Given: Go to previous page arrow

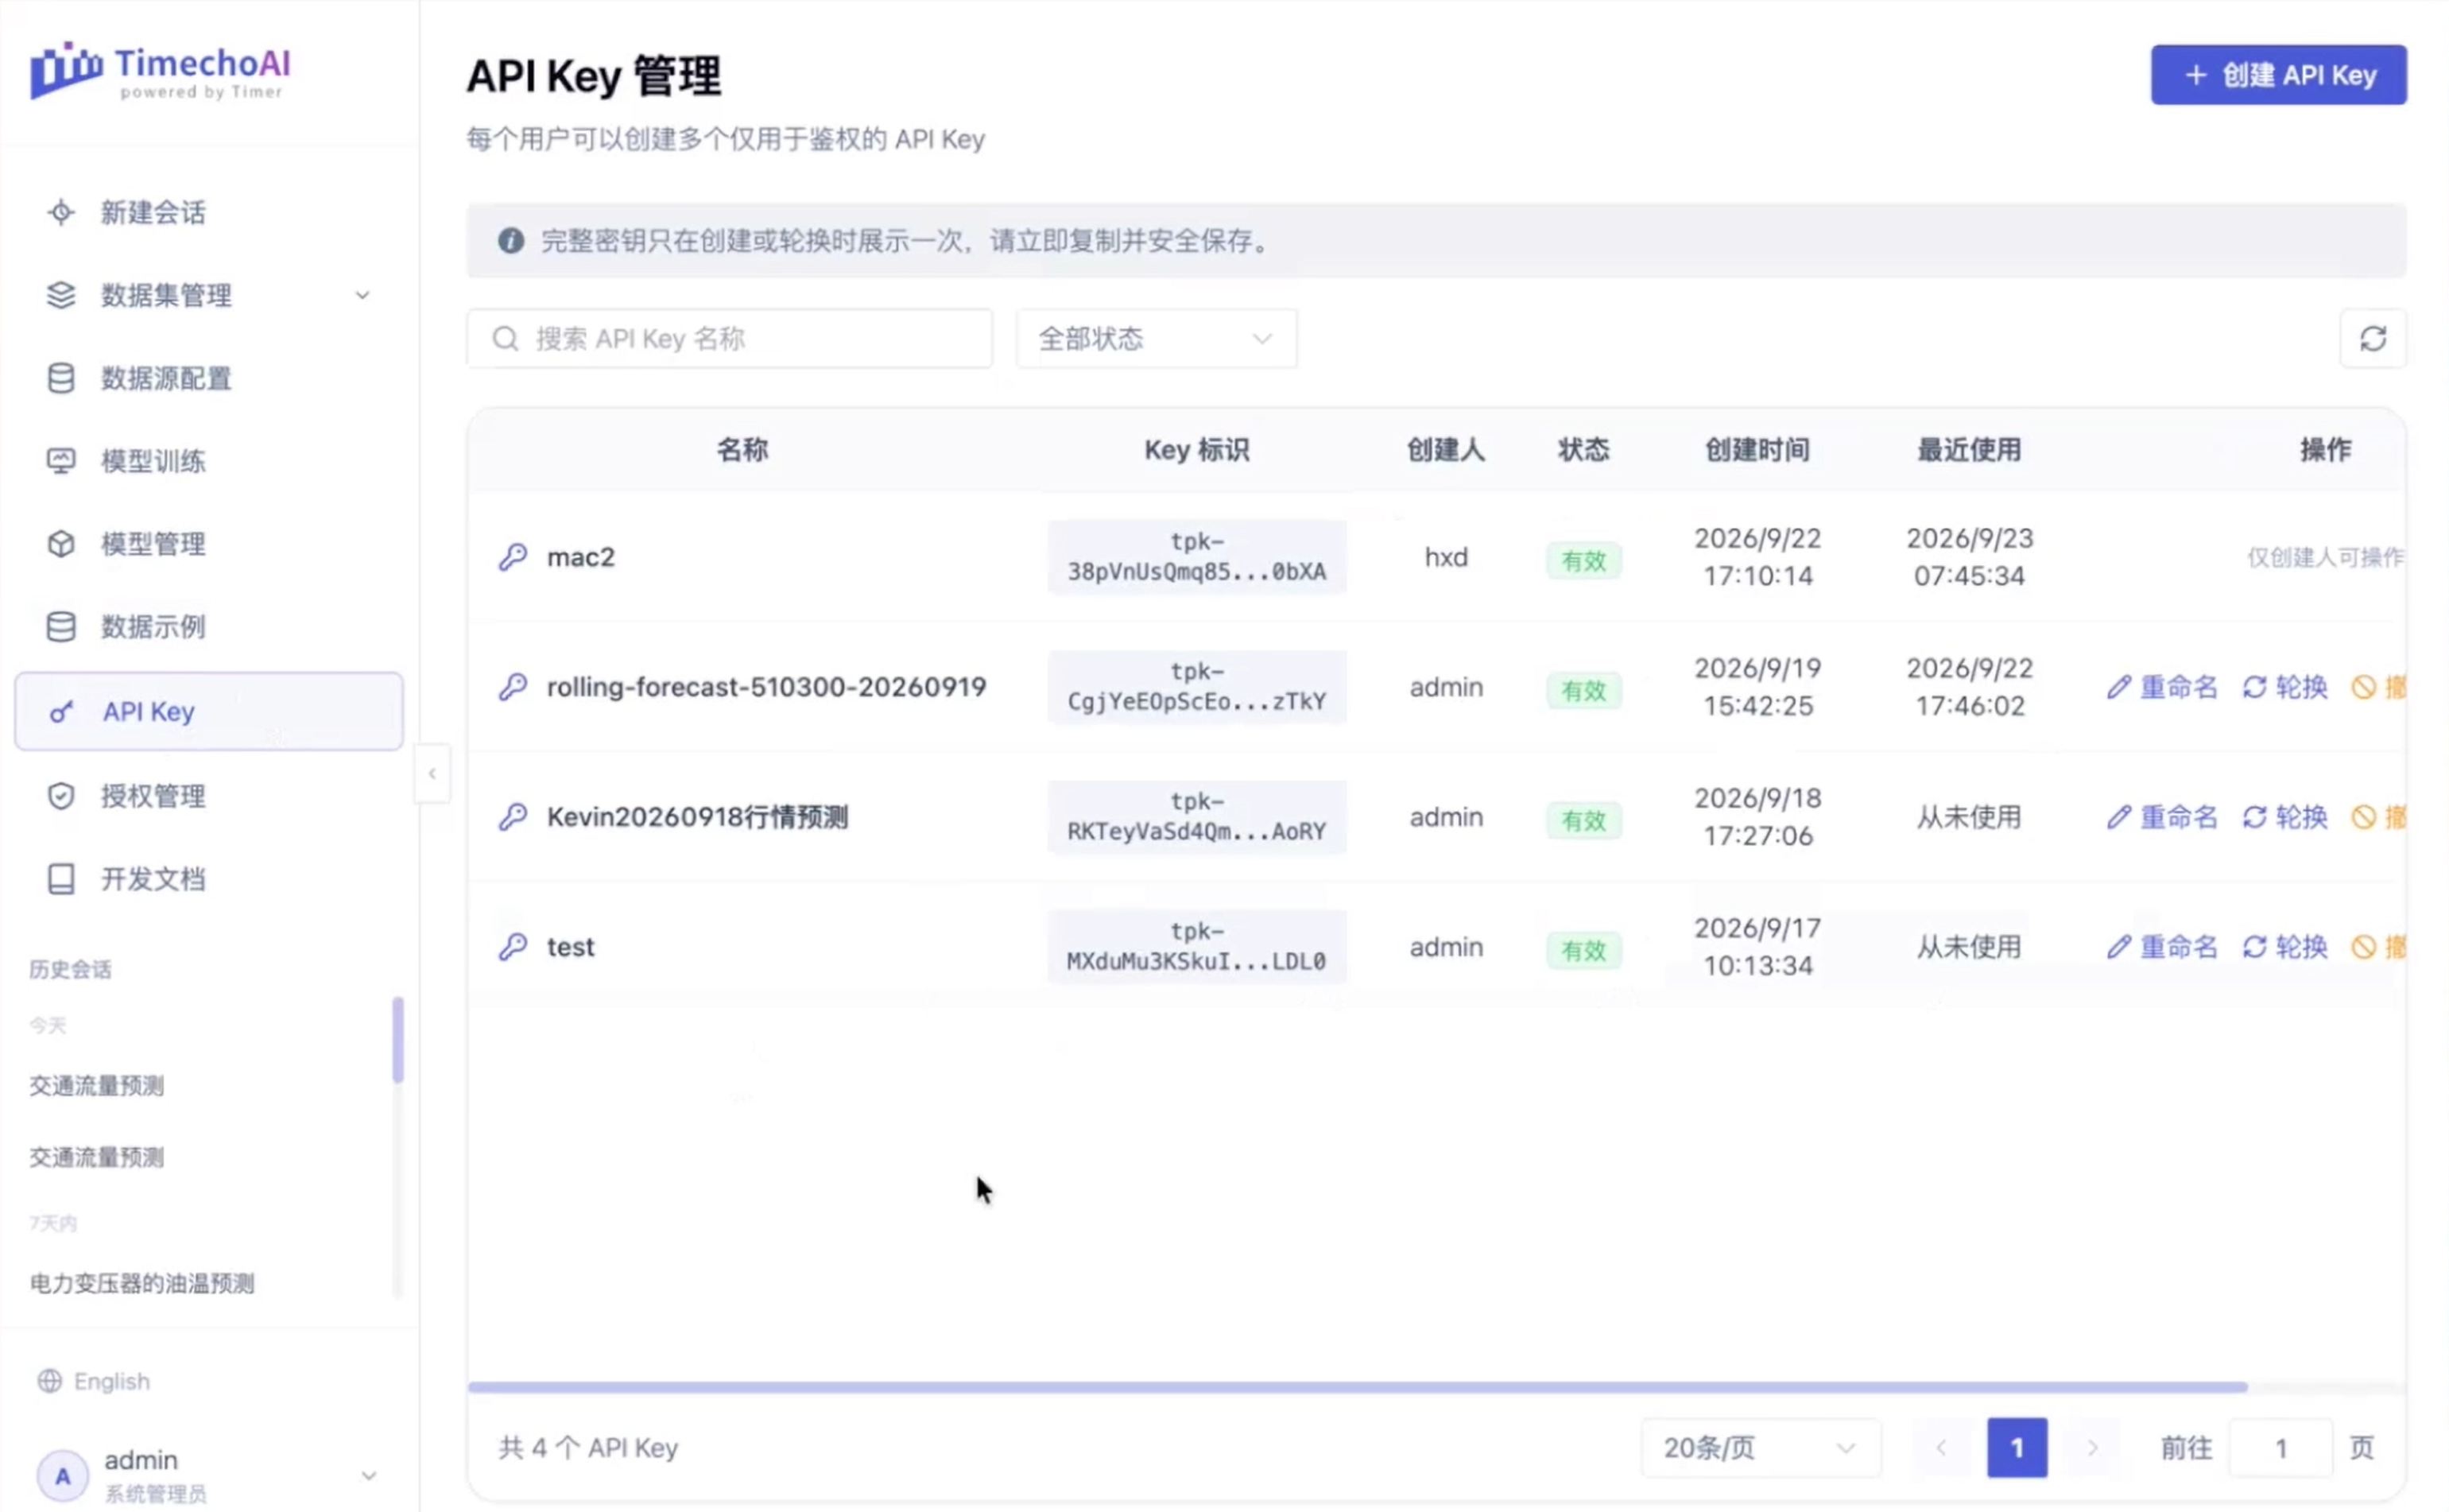Looking at the screenshot, I should (1940, 1448).
